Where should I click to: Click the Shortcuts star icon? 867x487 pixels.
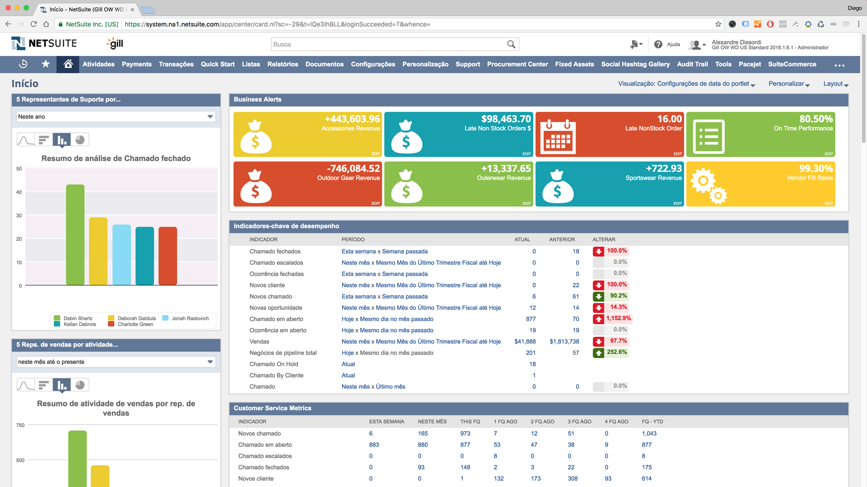point(46,64)
